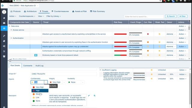Image resolution: width=192 pixels, height=108 pixels.
Task: Click the user avatar in sidebar
Action: coord(4,12)
